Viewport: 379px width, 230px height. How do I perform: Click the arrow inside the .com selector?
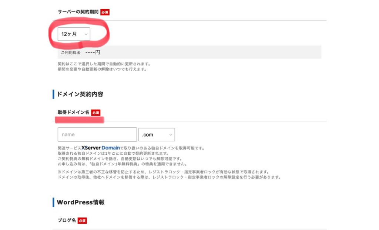171,135
